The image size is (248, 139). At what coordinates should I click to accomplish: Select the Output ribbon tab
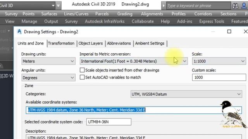pyautogui.click(x=51, y=21)
